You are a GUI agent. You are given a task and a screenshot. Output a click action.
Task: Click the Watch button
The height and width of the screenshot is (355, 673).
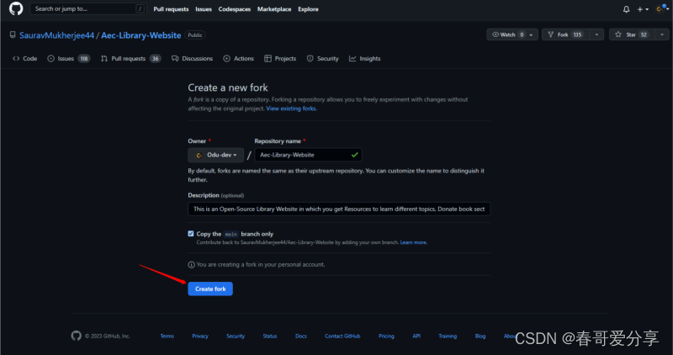tap(512, 34)
